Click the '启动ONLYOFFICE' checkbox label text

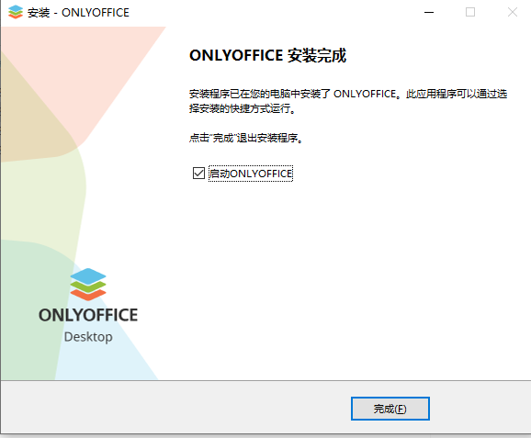pos(251,174)
